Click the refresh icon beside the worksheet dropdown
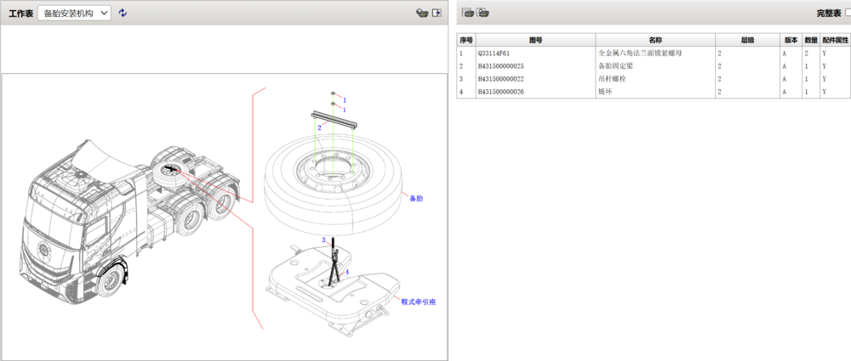Screen dimensions: 851x361 pos(123,13)
